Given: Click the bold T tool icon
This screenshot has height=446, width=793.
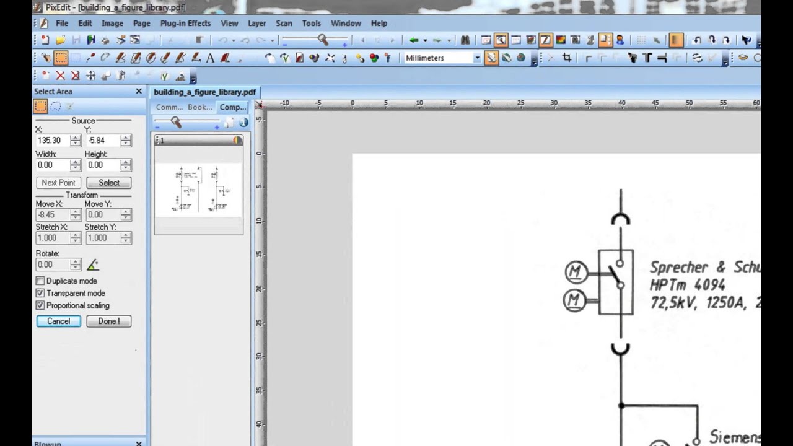Looking at the screenshot, I should pyautogui.click(x=647, y=58).
